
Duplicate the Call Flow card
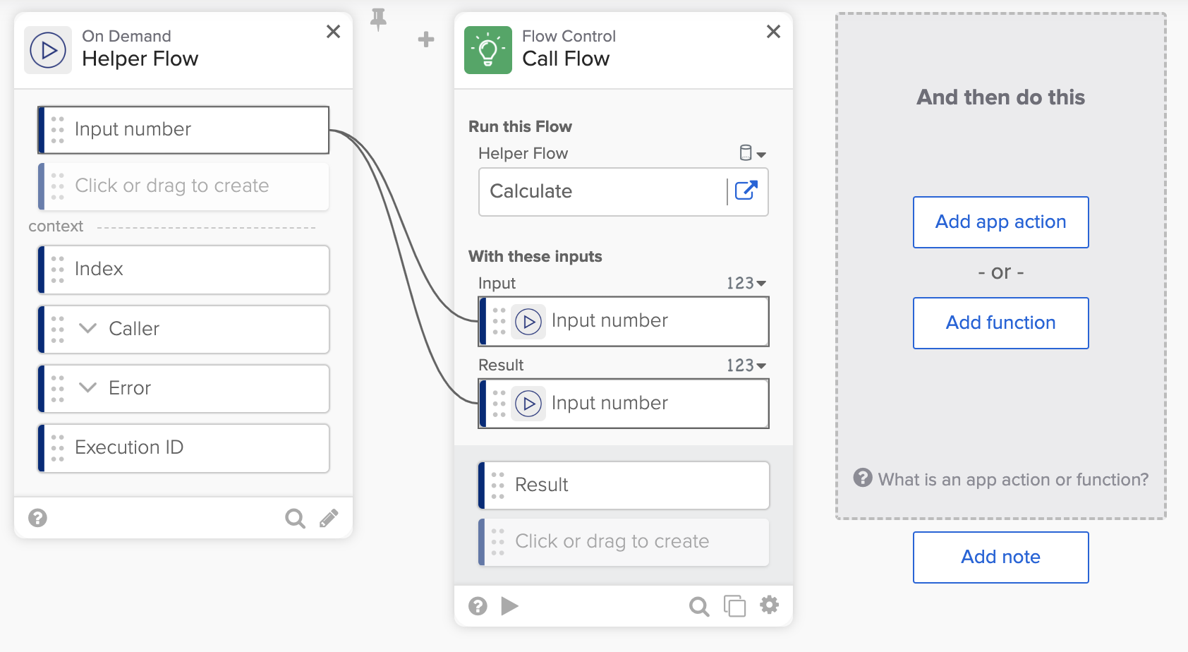(x=734, y=605)
